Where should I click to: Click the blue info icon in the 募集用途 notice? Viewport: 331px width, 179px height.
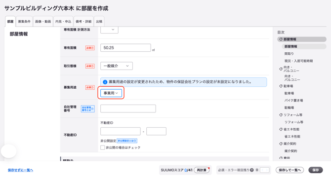coord(105,82)
